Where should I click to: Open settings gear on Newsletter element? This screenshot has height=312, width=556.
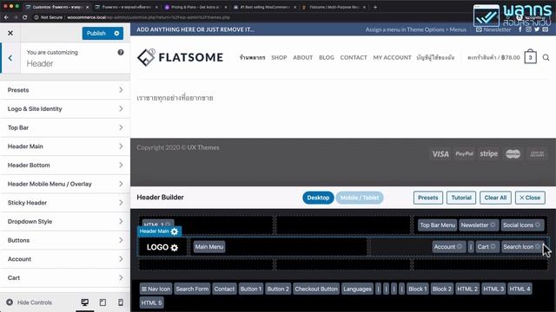click(x=493, y=225)
